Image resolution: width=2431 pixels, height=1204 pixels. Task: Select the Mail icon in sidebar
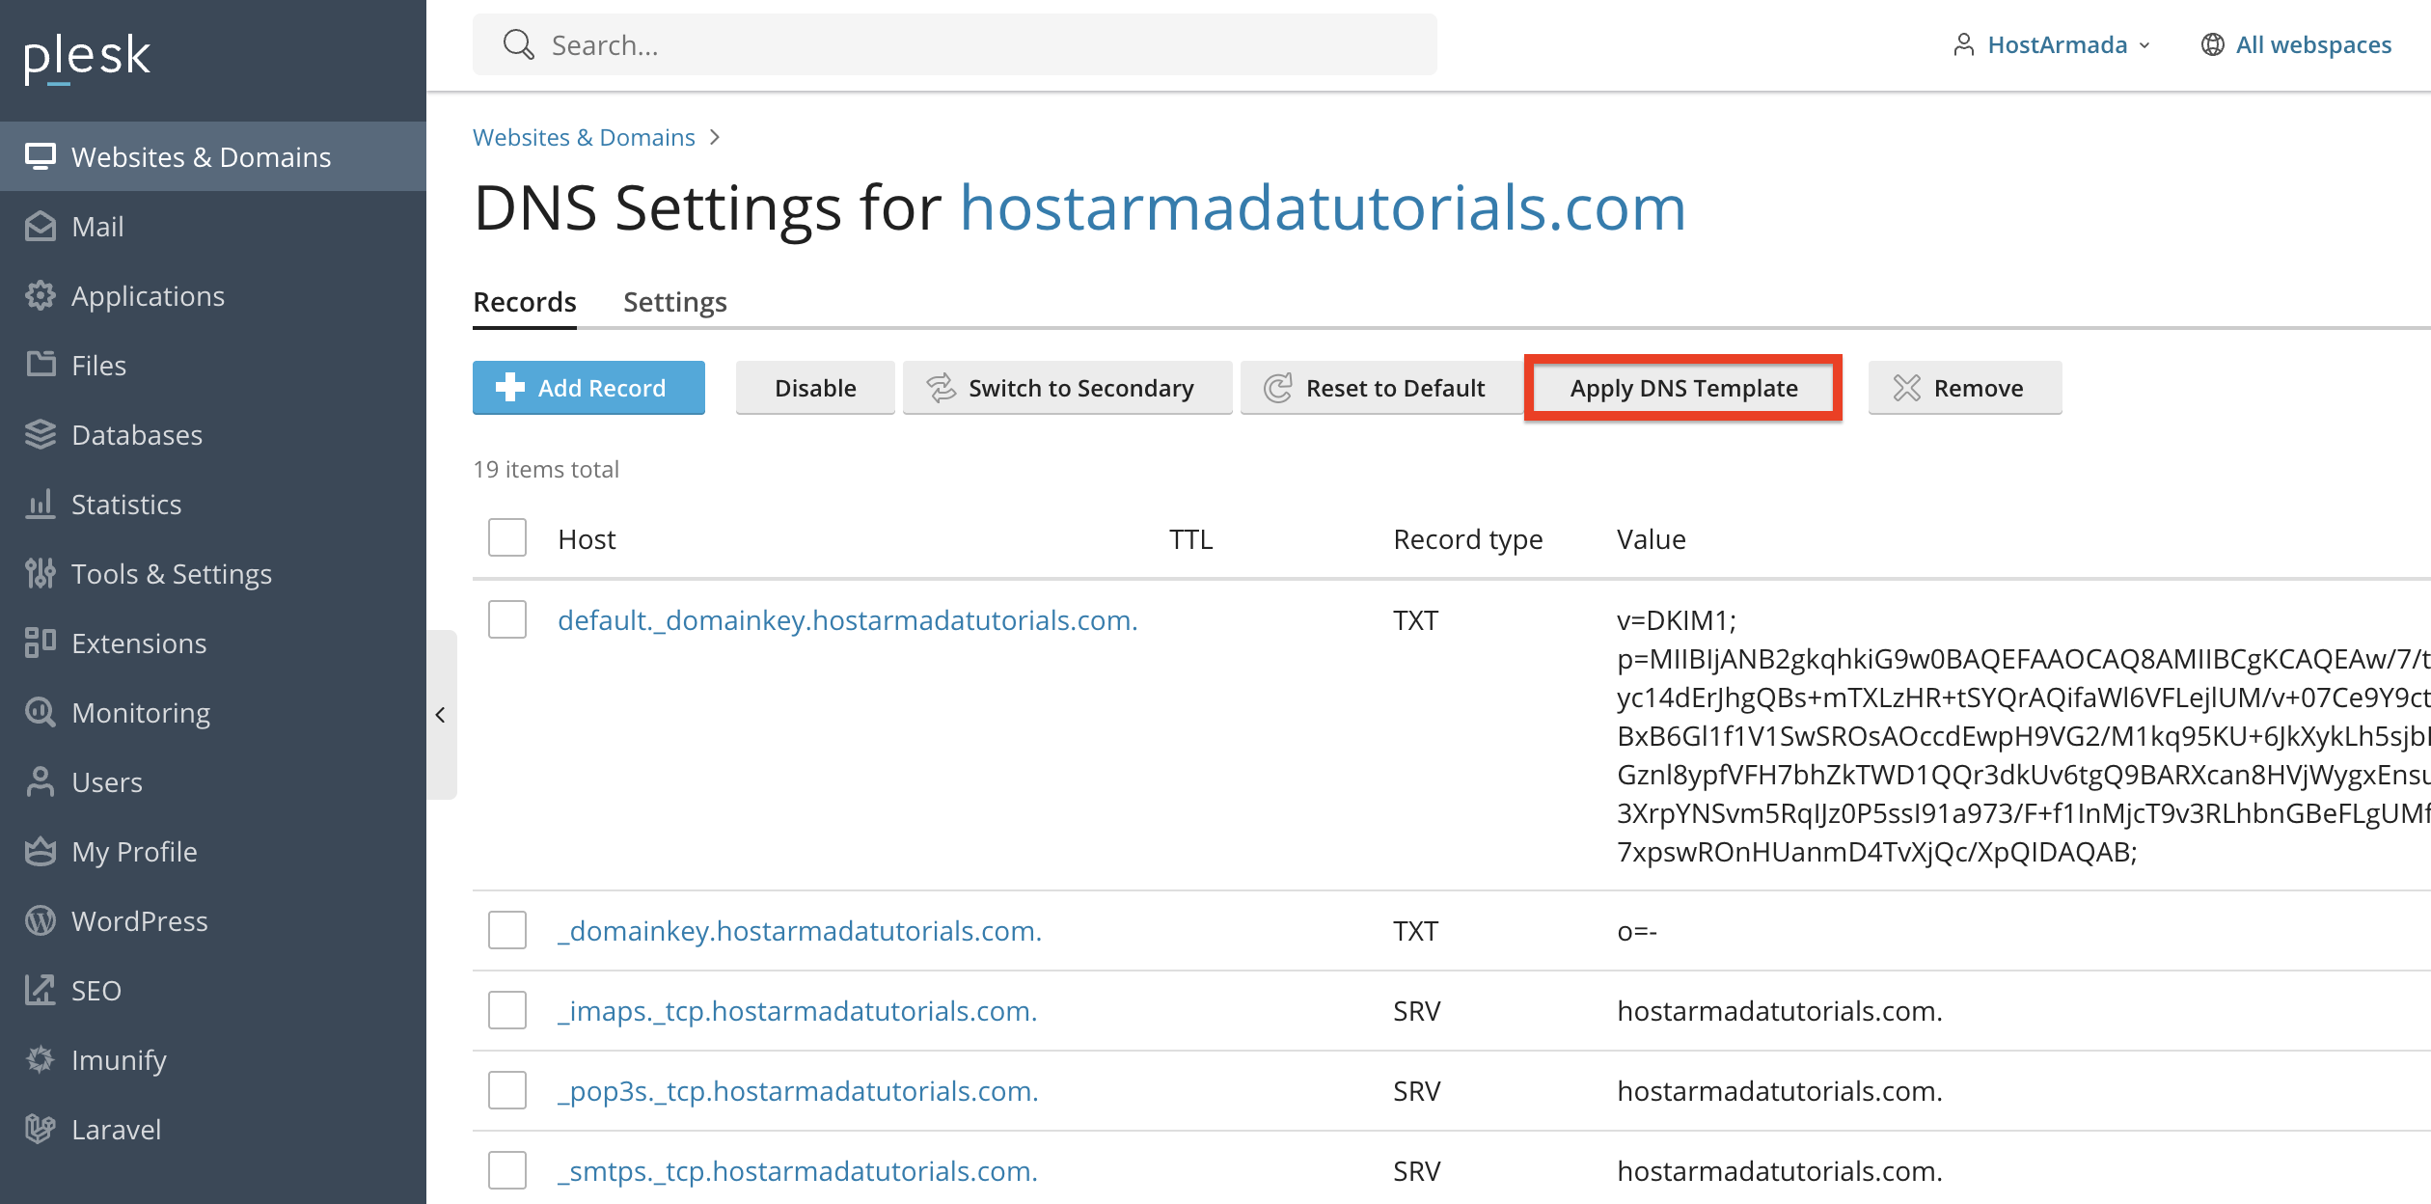coord(41,226)
